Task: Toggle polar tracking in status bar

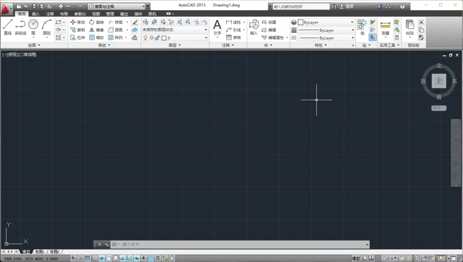Action: tap(102, 259)
